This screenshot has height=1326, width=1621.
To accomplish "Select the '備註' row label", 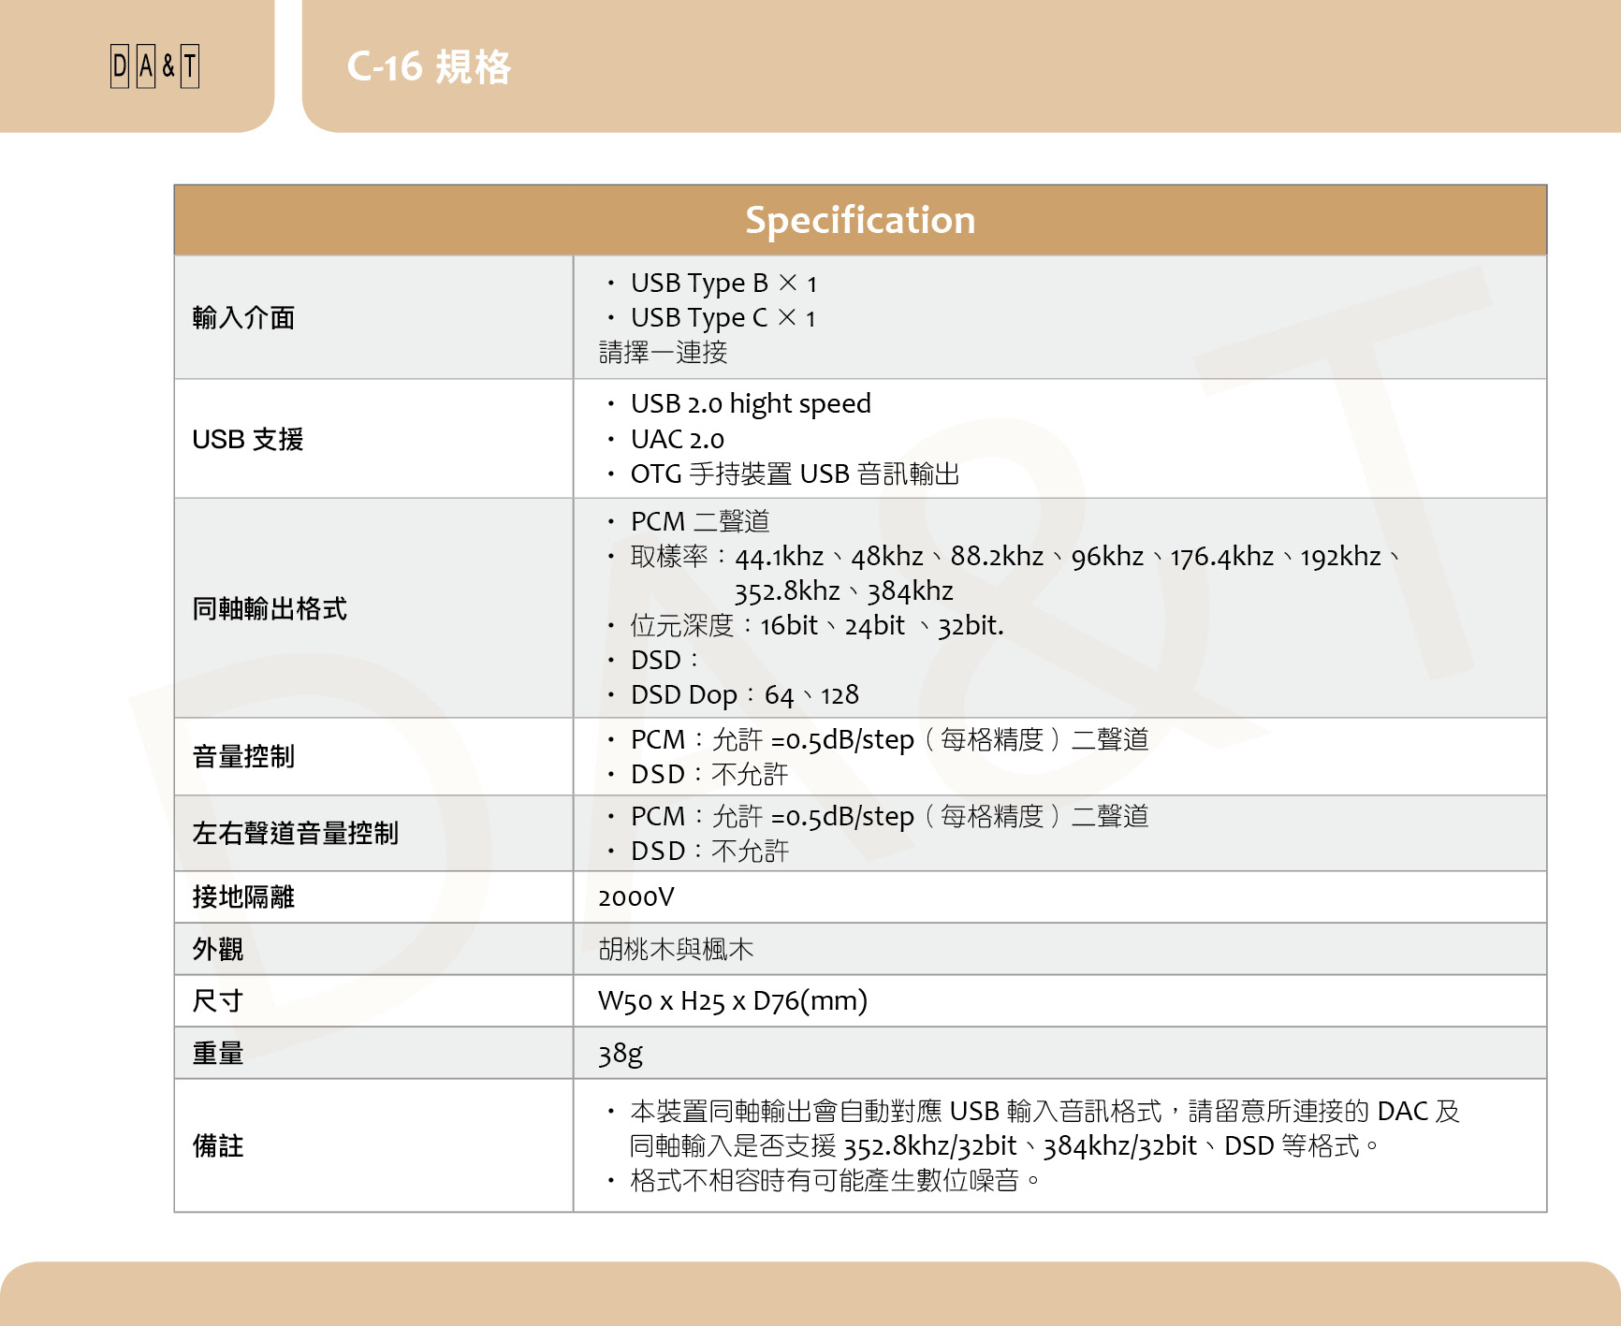I will [218, 1145].
